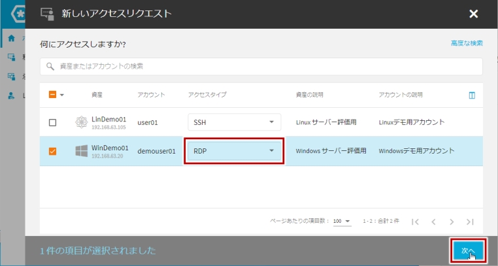The image size is (498, 266).
Task: Click the アカウントの説明 column header
Action: [401, 95]
